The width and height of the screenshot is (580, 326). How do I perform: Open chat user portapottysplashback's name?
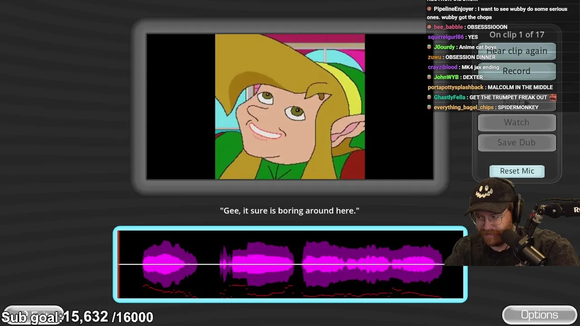click(455, 87)
